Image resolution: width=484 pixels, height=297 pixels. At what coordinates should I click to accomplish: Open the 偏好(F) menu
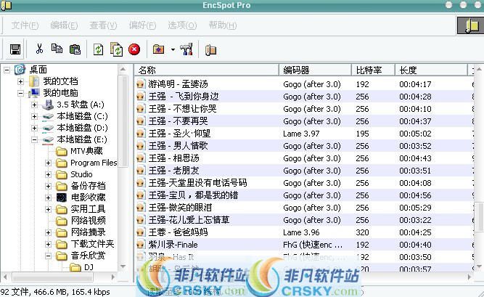click(142, 25)
